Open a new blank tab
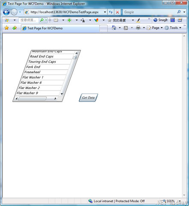This screenshot has height=206, width=189. (103, 28)
